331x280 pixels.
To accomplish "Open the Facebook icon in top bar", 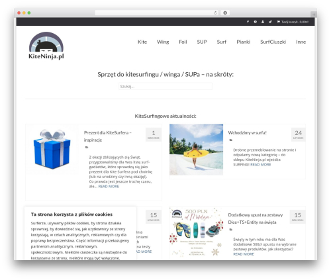I will click(248, 22).
